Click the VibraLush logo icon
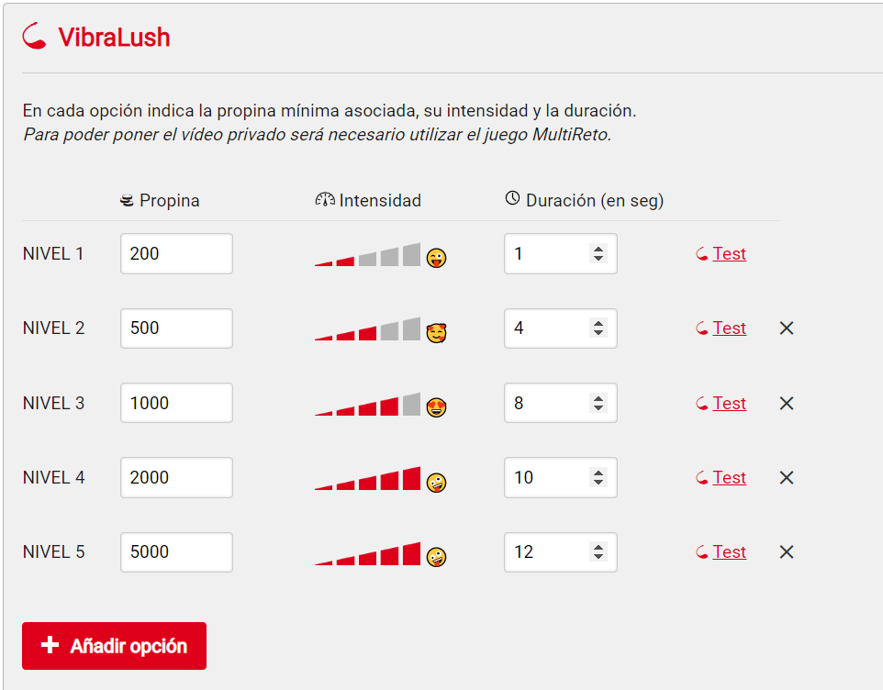 point(34,36)
